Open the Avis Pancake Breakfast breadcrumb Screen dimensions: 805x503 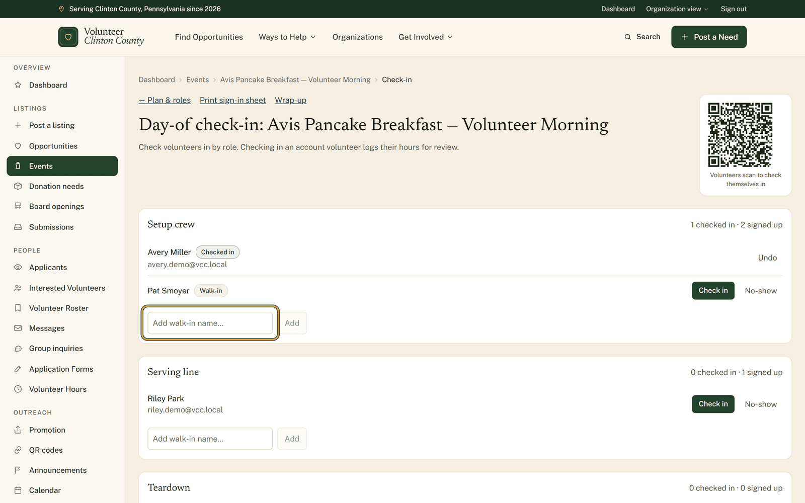(x=295, y=79)
